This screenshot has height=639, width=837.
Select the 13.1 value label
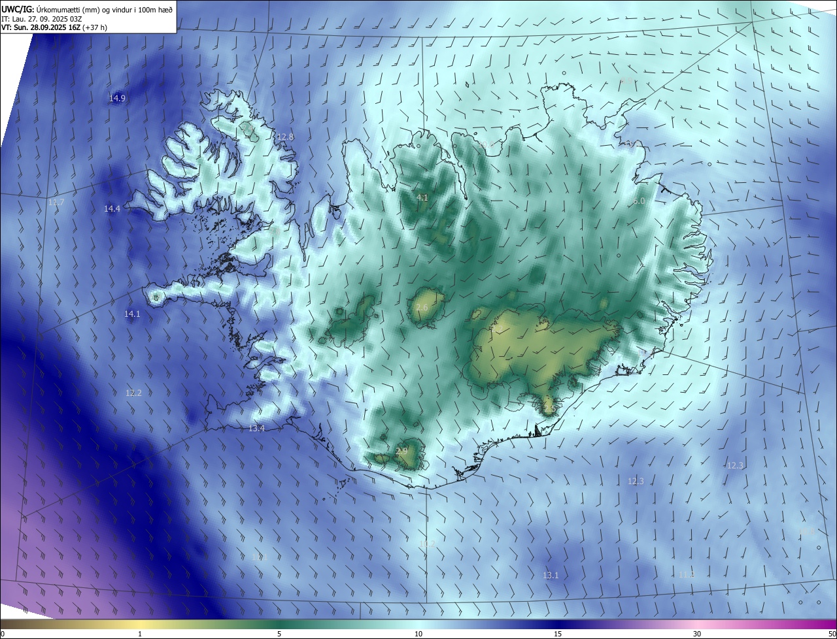coord(551,575)
